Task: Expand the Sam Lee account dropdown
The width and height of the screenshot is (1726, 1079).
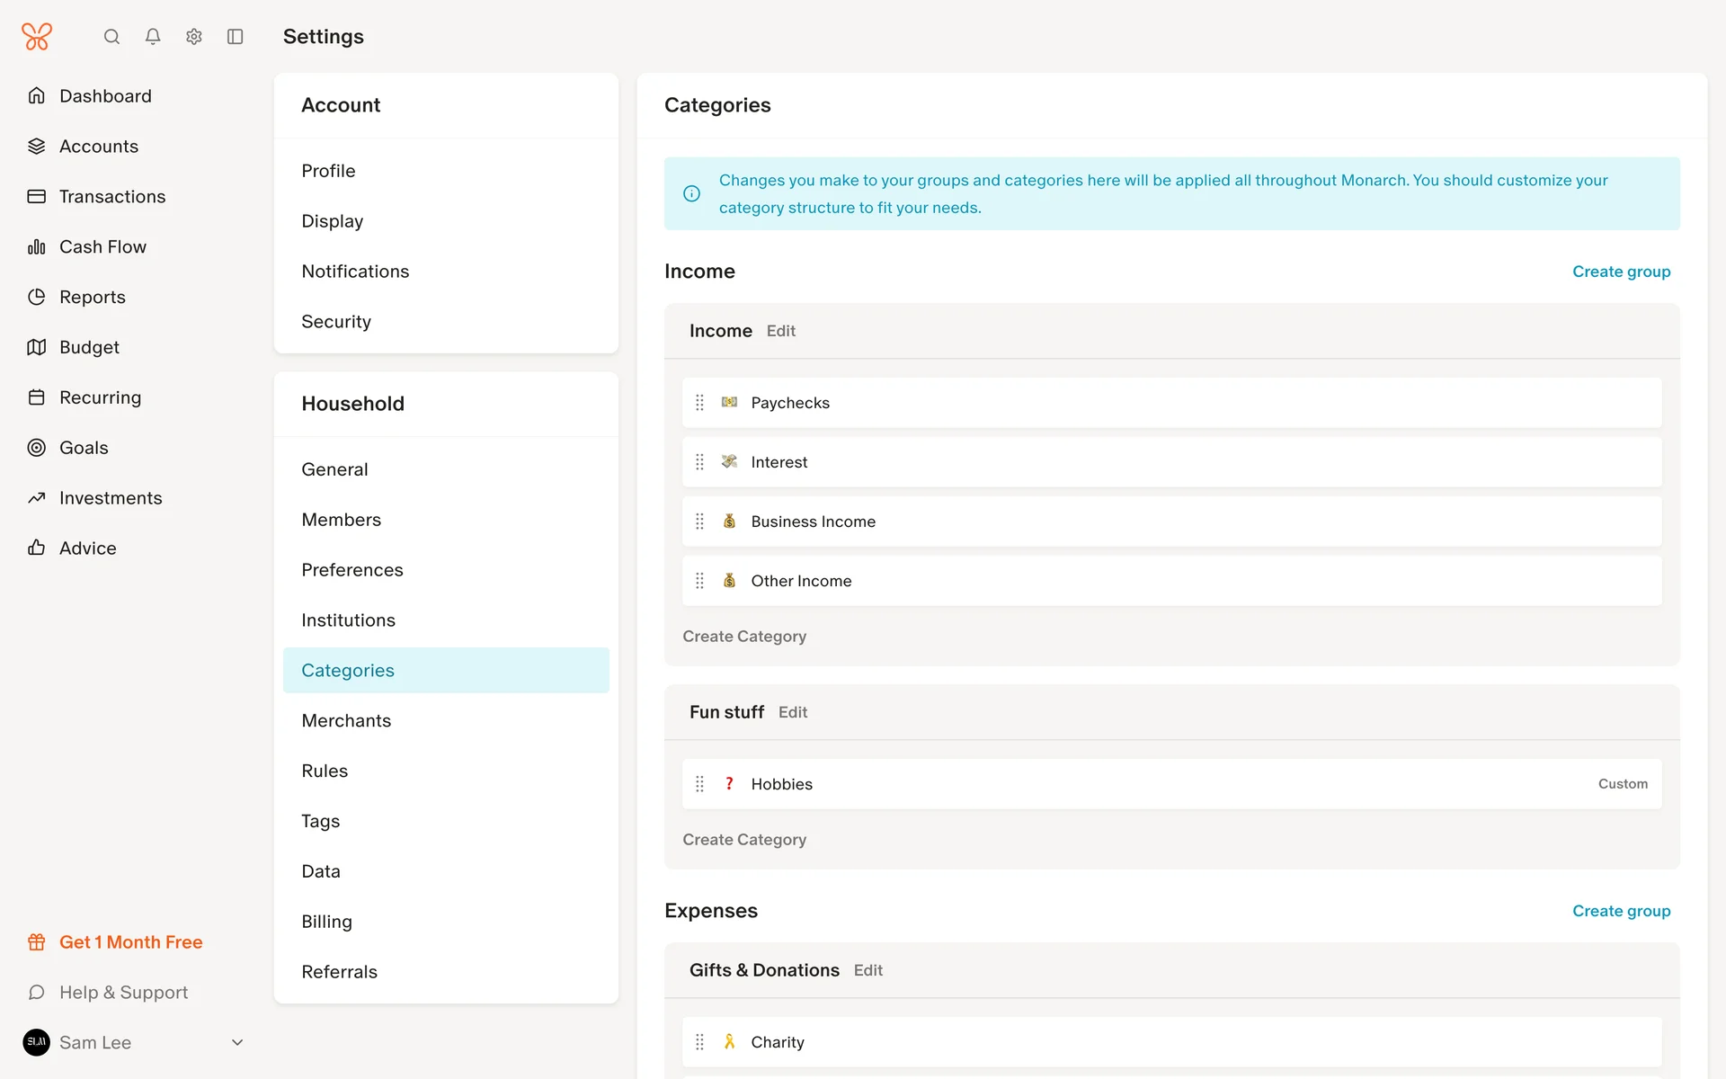Action: (237, 1042)
